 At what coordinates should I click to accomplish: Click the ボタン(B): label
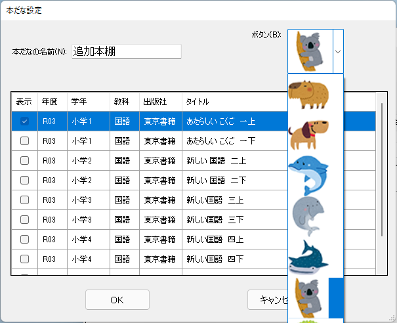coord(266,34)
